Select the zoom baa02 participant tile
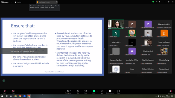The height and width of the screenshot is (98, 175). [x=132, y=24]
